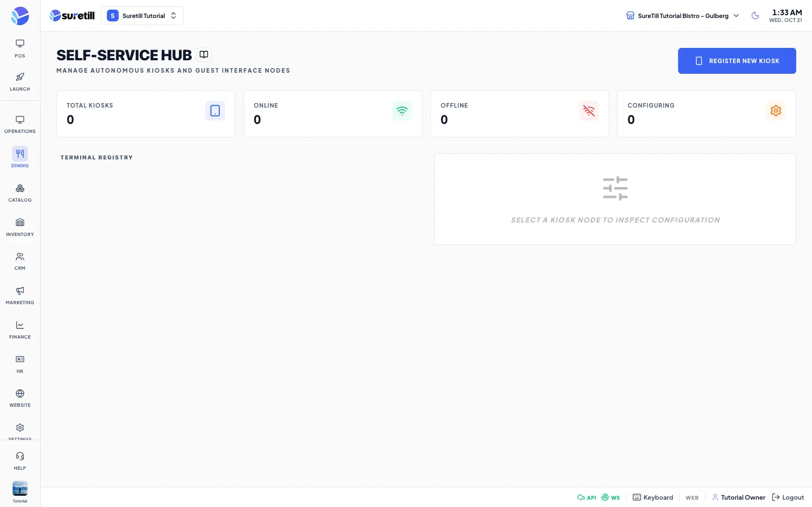Go to Operations in the sidebar
The width and height of the screenshot is (812, 507).
(20, 124)
